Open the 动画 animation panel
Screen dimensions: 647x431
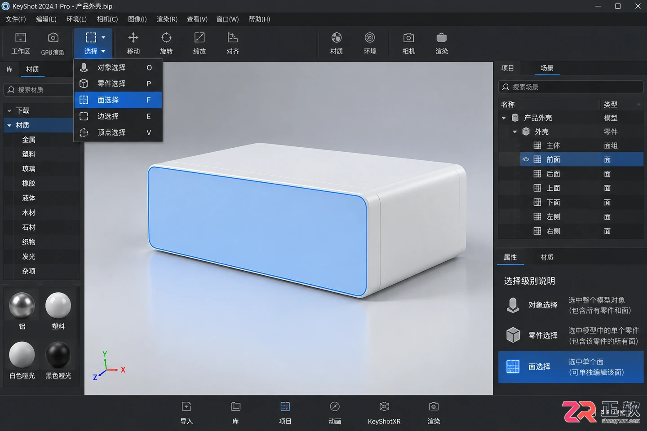[x=335, y=413]
